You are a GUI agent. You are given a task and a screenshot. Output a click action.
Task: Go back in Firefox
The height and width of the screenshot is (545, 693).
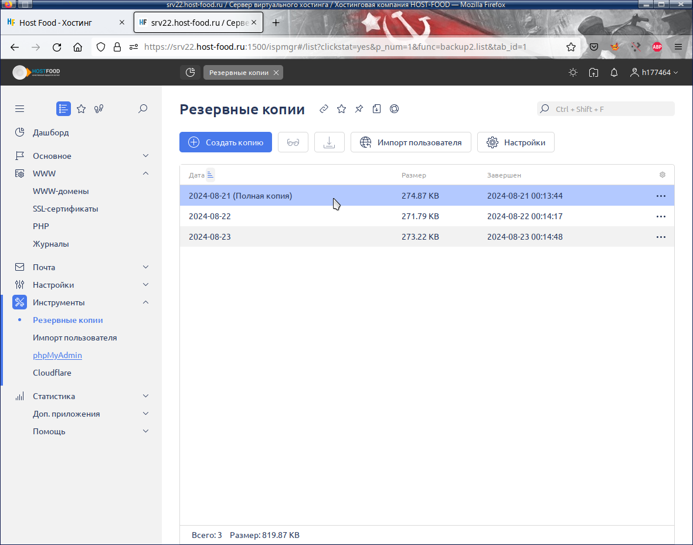coord(15,47)
